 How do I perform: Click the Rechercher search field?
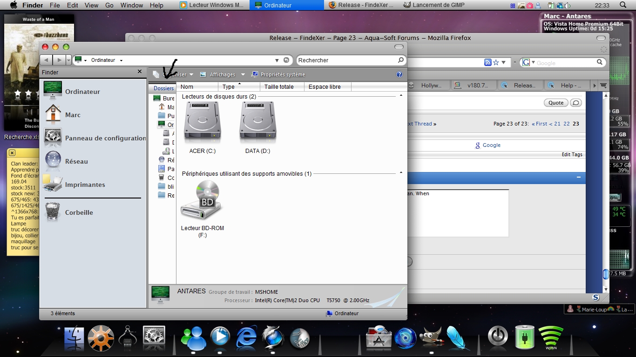click(x=348, y=60)
